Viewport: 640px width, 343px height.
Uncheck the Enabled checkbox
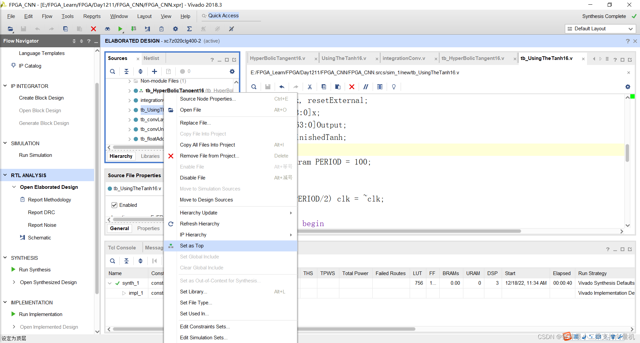point(114,205)
